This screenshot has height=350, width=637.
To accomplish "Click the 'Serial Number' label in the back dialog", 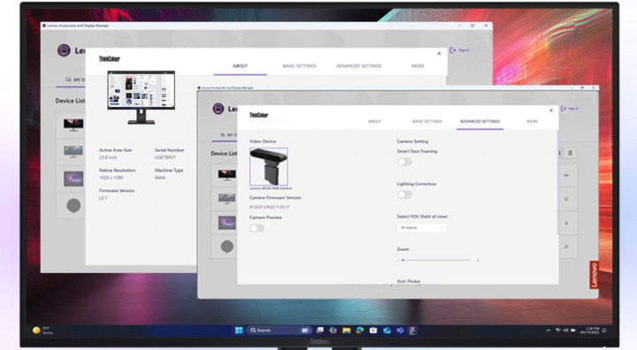I will (x=169, y=150).
